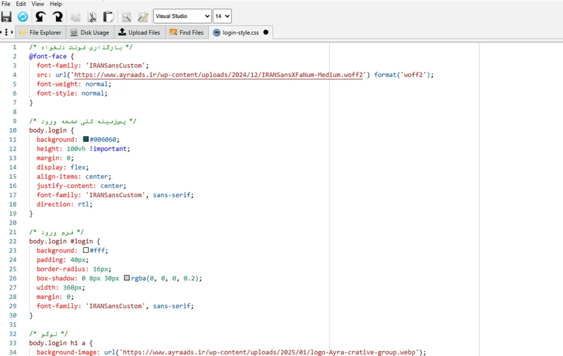Click font-family declaration on line 17
The image size is (563, 356).
click(x=115, y=195)
